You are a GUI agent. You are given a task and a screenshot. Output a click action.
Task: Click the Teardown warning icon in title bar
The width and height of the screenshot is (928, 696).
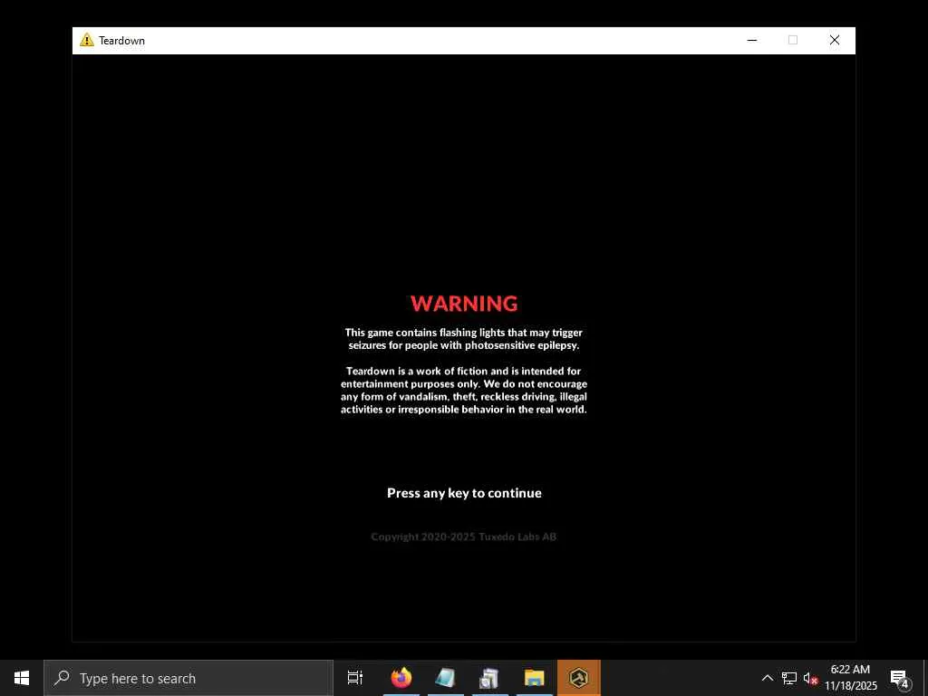point(87,40)
